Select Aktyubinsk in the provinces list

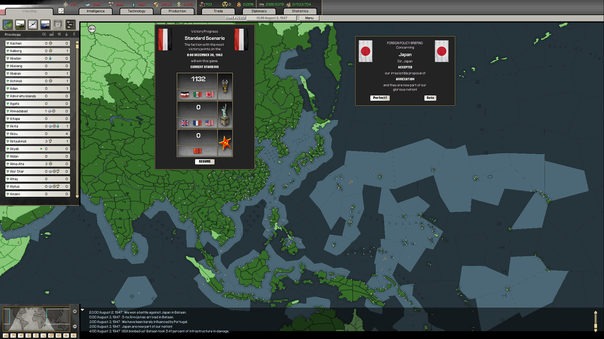(38, 141)
